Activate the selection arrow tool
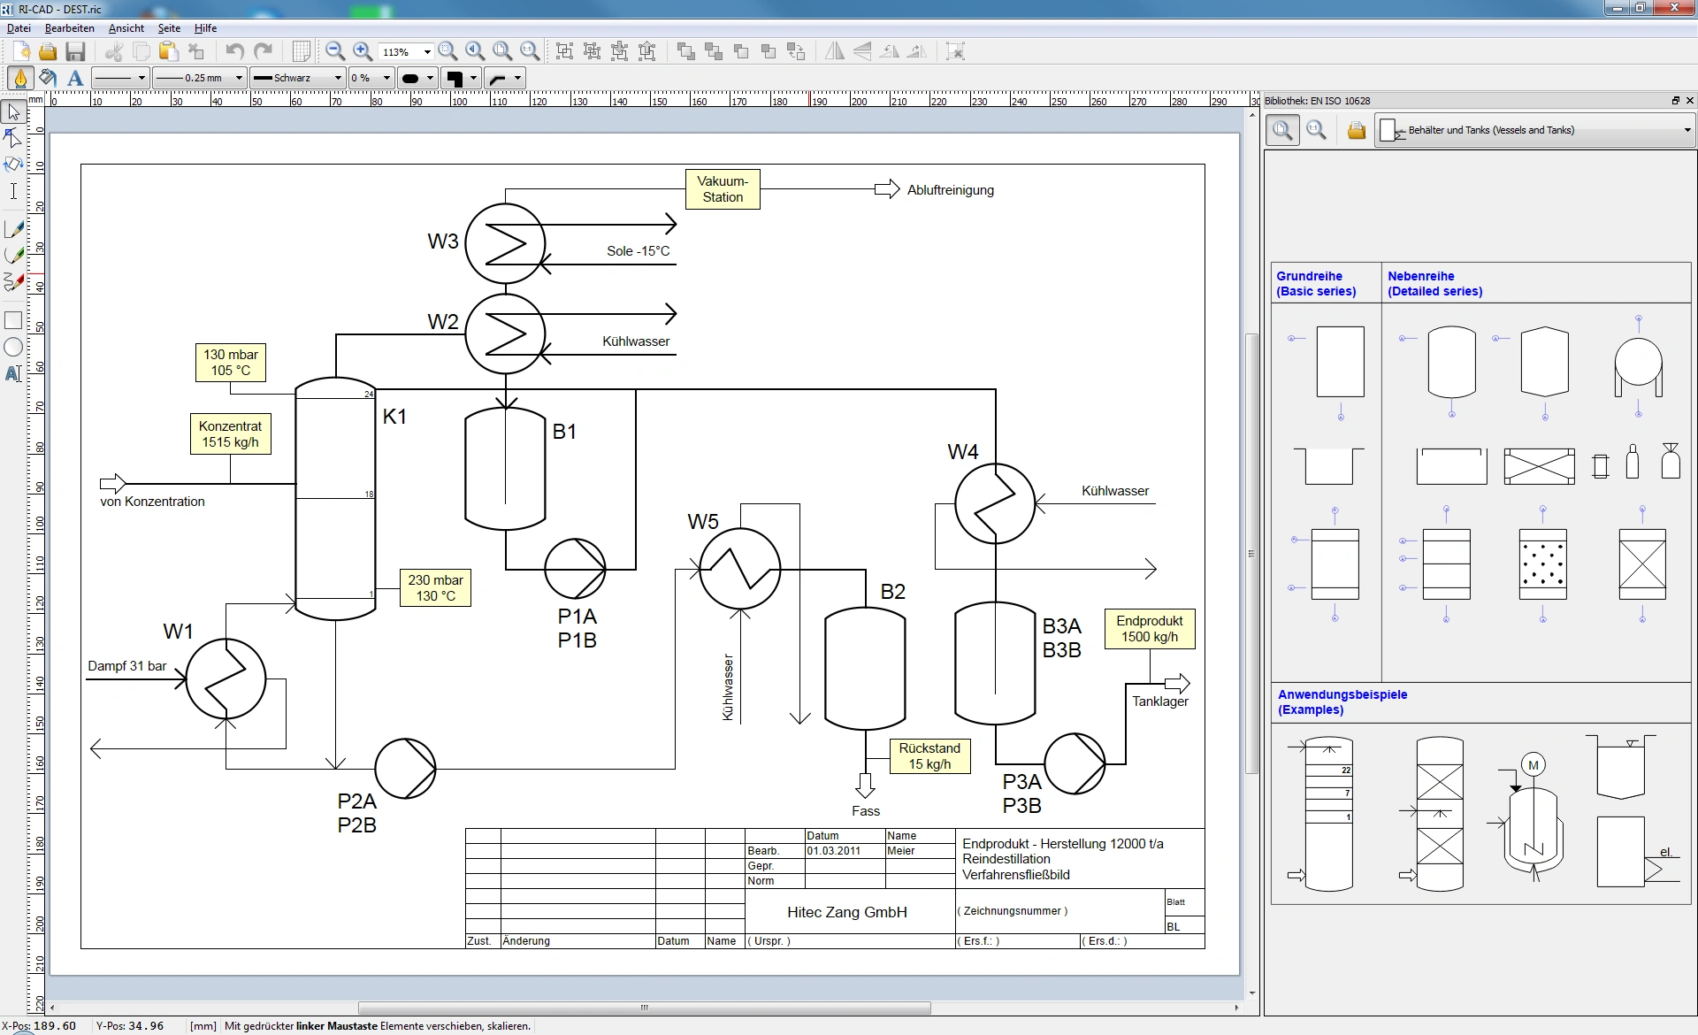The height and width of the screenshot is (1035, 1698). 13,112
